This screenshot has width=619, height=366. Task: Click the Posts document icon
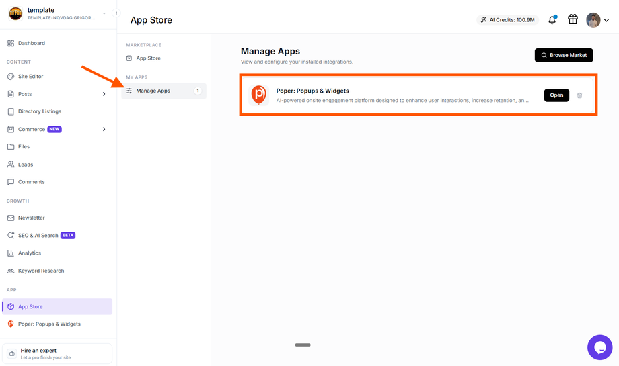coord(11,94)
